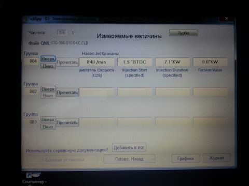
Task: Select the group 003 number field
Action: click(x=32, y=122)
